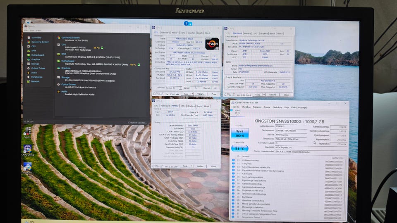Open the CPU section in Speccy sidebar

(33, 46)
